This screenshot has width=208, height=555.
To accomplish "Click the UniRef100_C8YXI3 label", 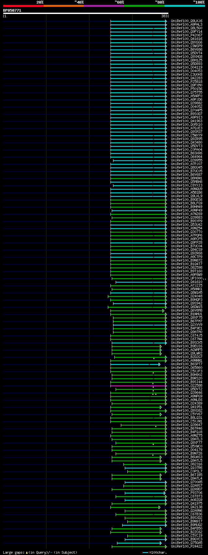I will click(x=187, y=186).
